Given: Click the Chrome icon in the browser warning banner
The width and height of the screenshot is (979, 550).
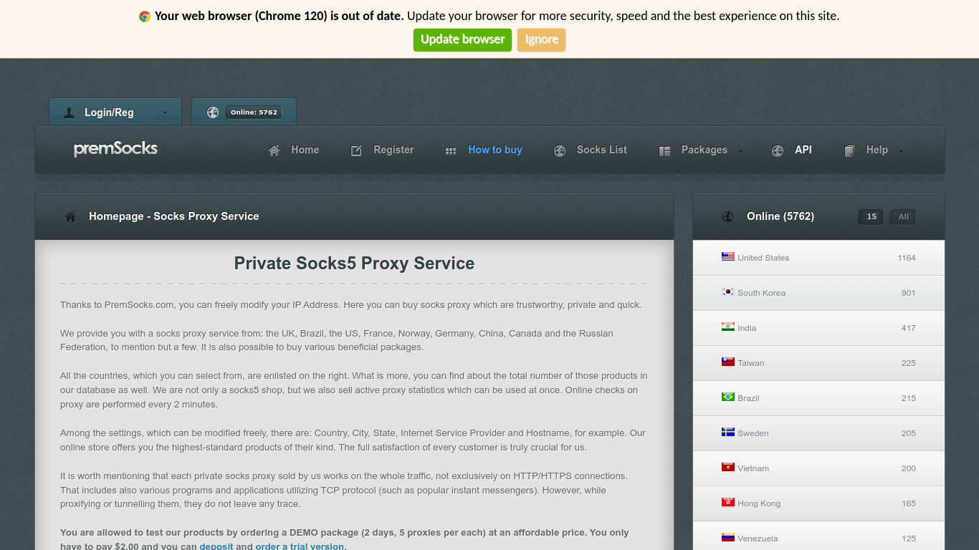Looking at the screenshot, I should pyautogui.click(x=143, y=15).
